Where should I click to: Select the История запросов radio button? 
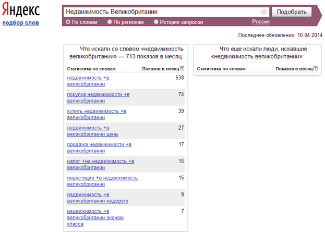point(156,22)
